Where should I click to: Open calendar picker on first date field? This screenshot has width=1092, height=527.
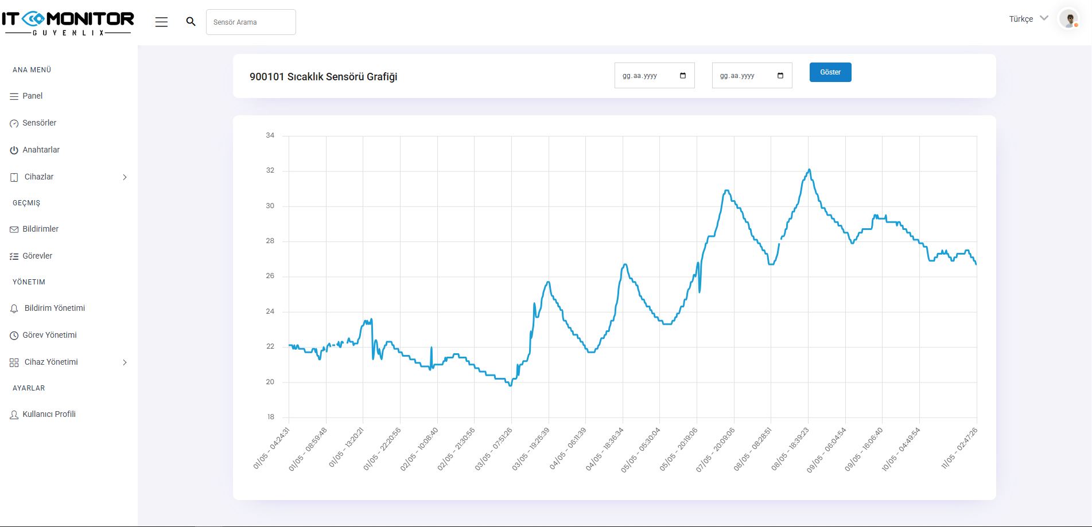click(x=682, y=76)
